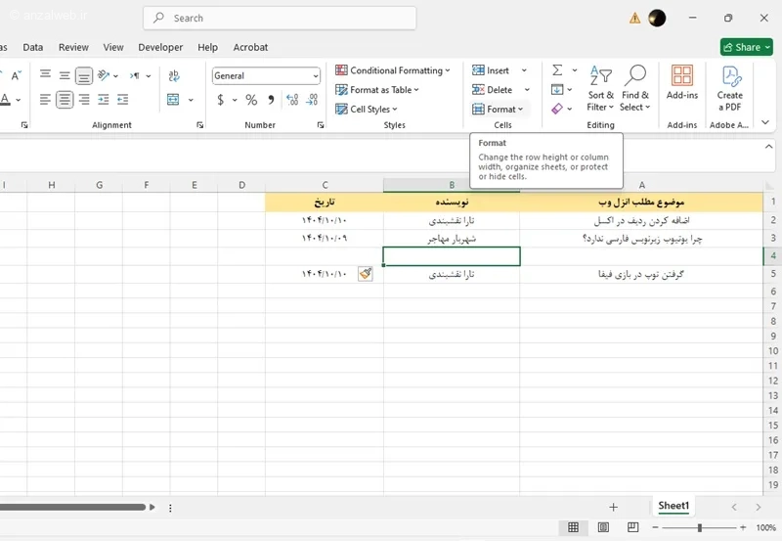Viewport: 782px width, 541px height.
Task: Apply percent style
Action: (251, 100)
